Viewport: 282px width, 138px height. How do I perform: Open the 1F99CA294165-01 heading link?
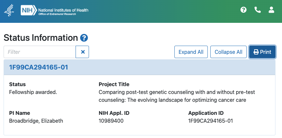pos(39,67)
